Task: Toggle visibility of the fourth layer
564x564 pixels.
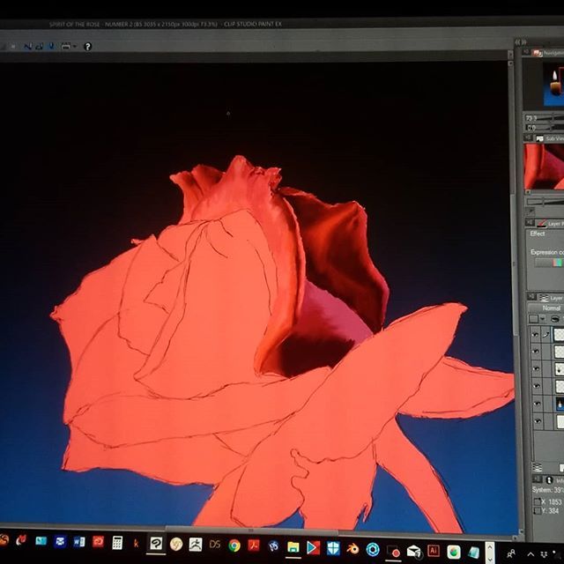Action: point(537,386)
